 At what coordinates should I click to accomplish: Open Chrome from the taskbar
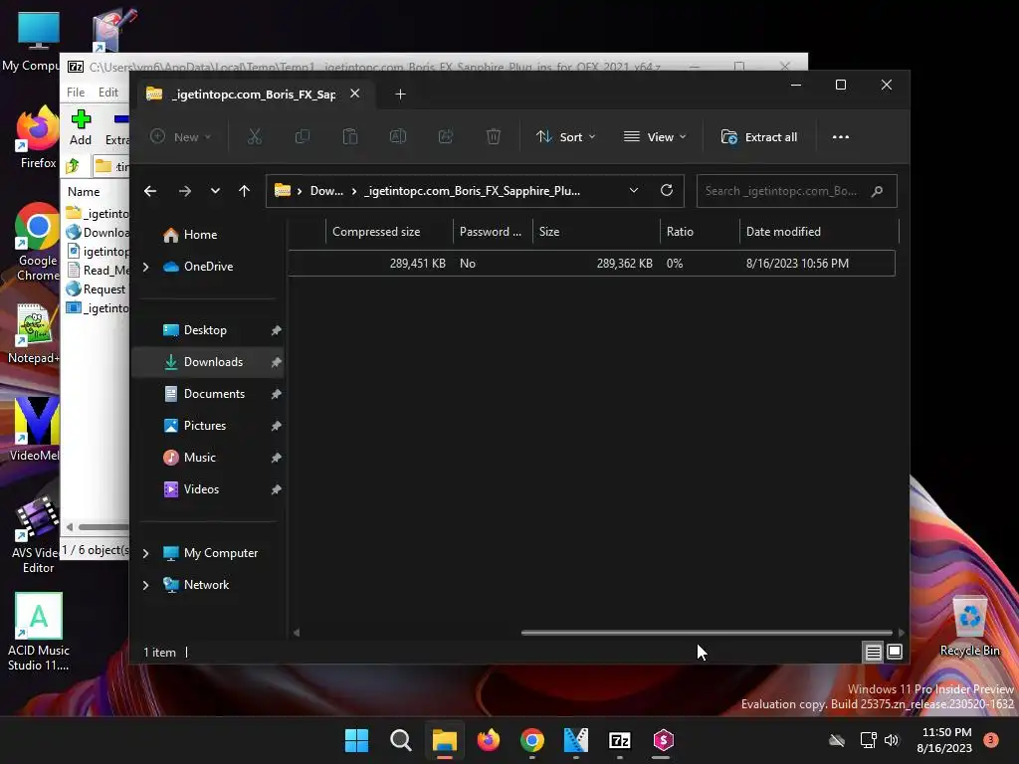532,740
